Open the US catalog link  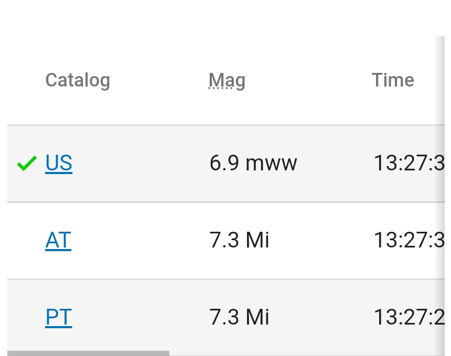point(59,163)
